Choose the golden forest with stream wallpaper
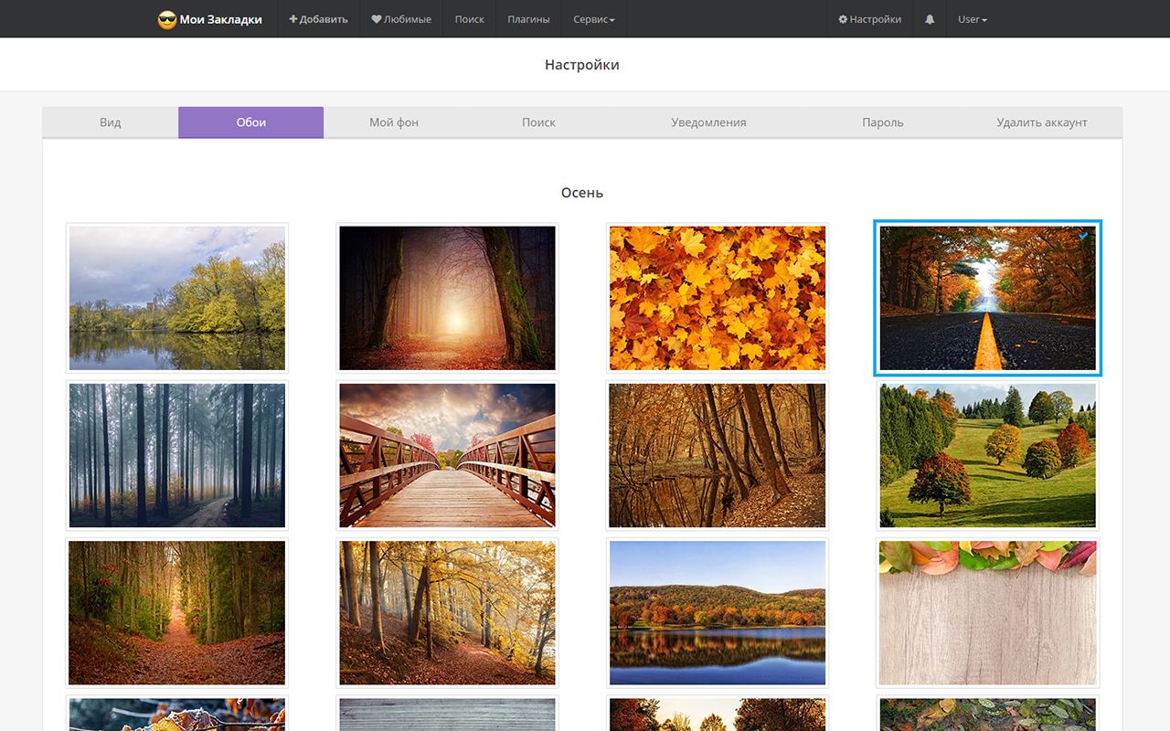This screenshot has width=1170, height=731. (718, 455)
